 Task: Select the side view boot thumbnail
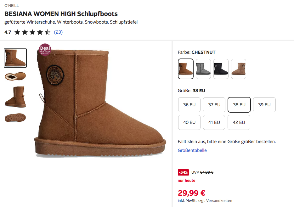pos(15,58)
